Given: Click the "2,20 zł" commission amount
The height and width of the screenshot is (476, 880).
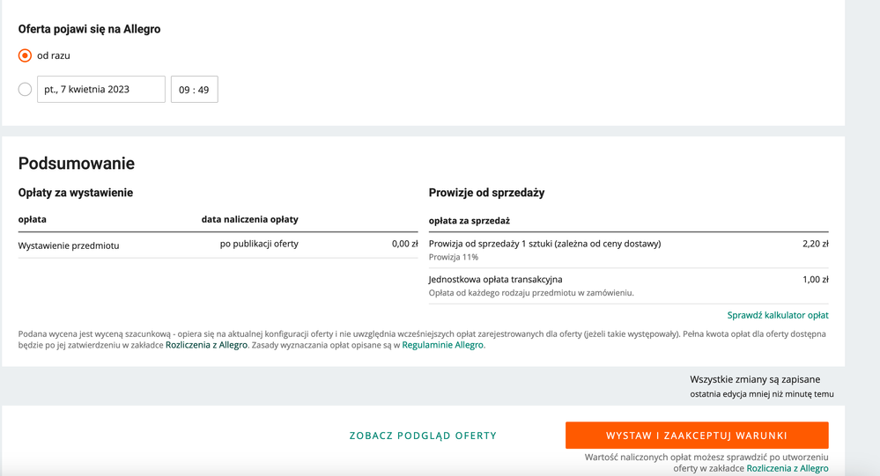Looking at the screenshot, I should (816, 244).
